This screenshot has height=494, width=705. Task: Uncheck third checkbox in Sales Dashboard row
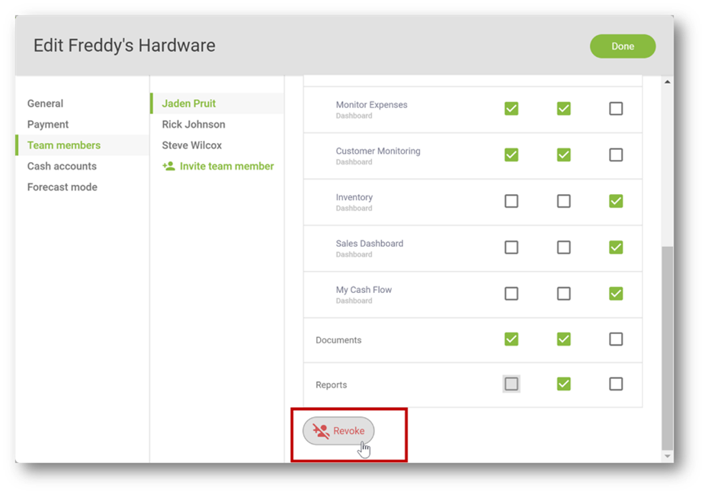coord(616,247)
